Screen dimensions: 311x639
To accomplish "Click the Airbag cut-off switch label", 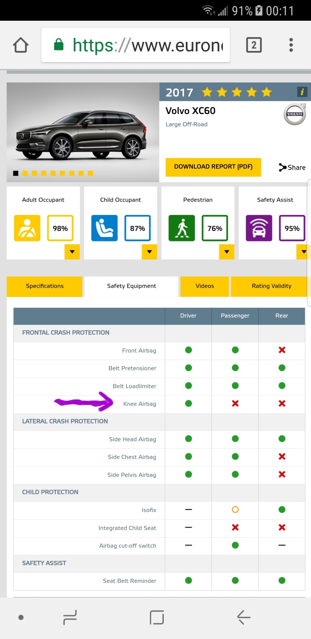I will (128, 546).
